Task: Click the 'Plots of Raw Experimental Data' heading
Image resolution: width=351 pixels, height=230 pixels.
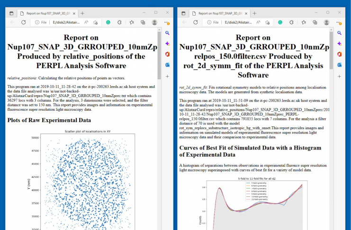Action: tap(49, 120)
